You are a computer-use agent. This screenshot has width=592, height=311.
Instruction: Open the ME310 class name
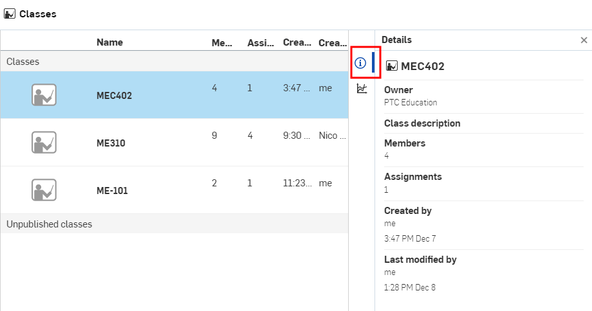click(x=111, y=143)
